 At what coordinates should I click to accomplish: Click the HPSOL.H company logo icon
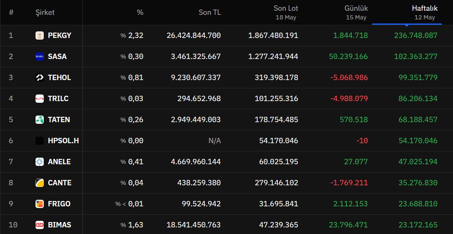40,141
